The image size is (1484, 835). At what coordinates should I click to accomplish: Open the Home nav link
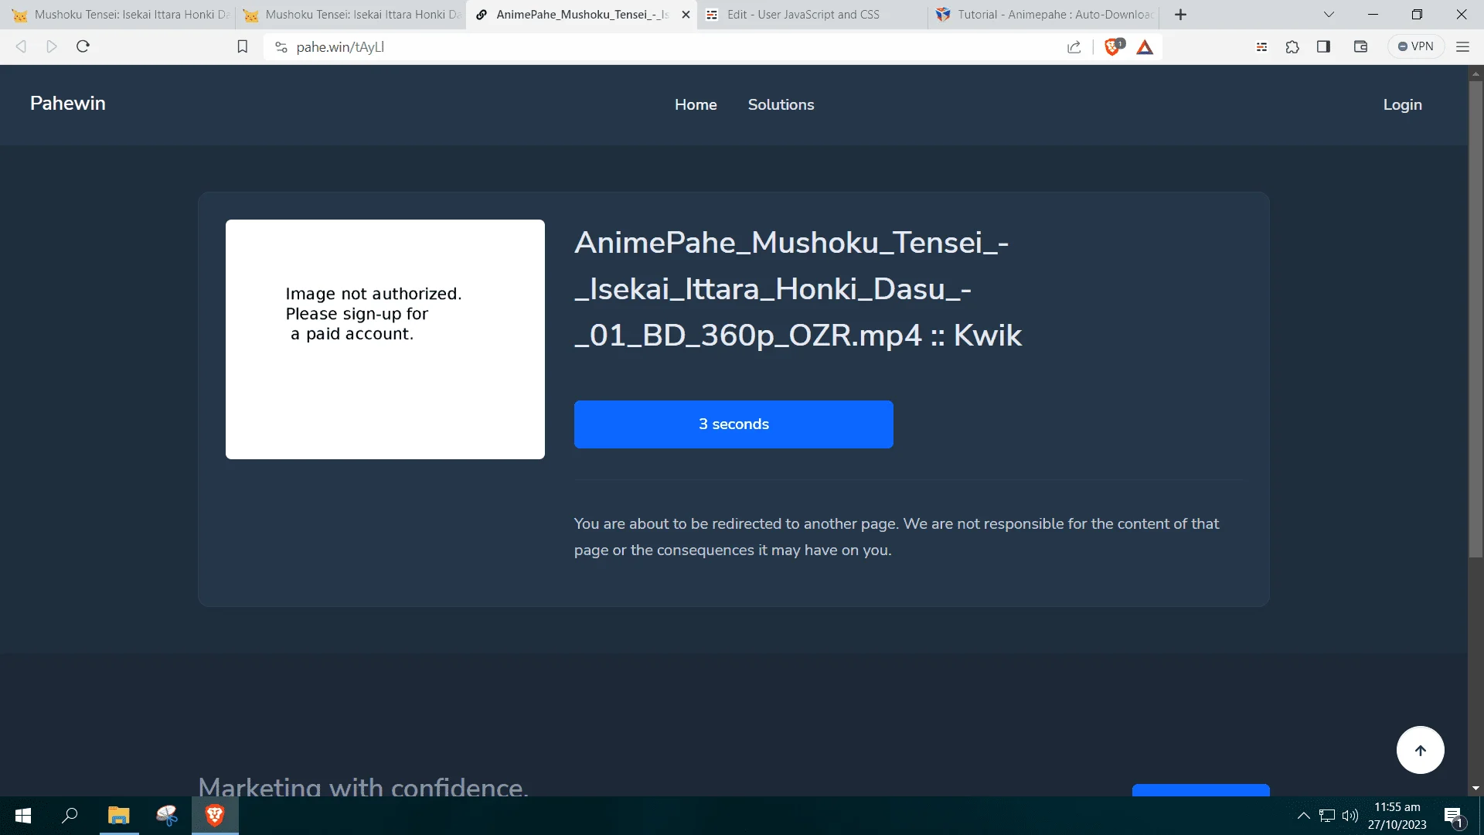[696, 104]
